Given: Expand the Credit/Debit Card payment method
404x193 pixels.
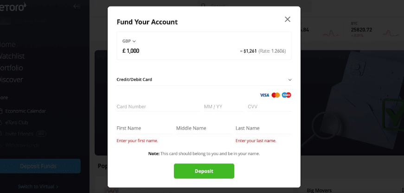Looking at the screenshot, I should point(204,80).
